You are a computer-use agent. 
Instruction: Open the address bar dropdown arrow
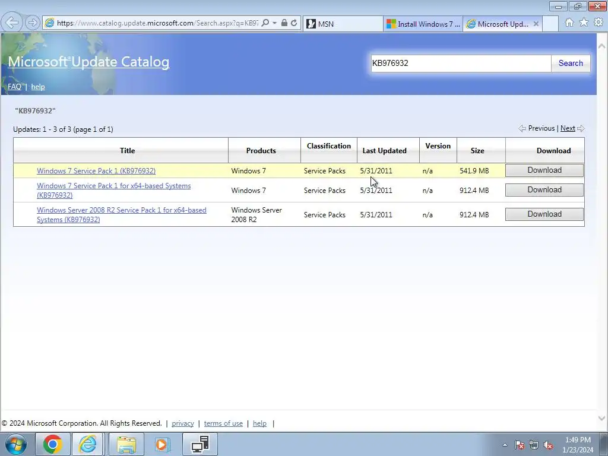(x=274, y=23)
